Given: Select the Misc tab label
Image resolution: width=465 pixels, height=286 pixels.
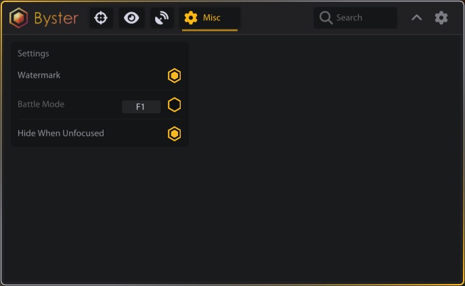Looking at the screenshot, I should pyautogui.click(x=212, y=18).
